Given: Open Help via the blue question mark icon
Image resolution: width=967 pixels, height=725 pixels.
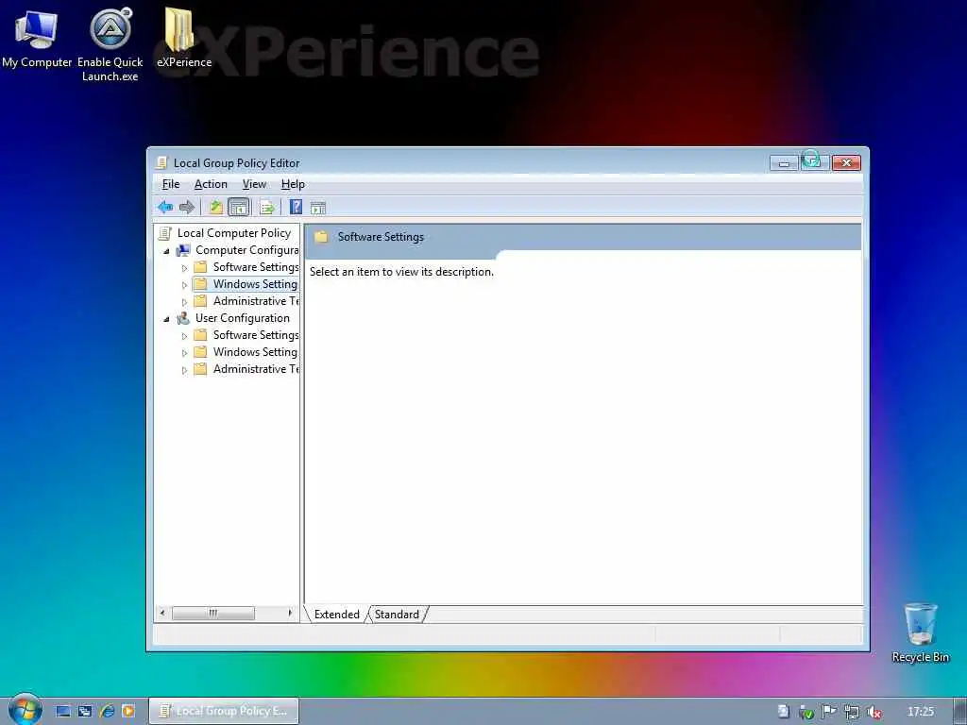Looking at the screenshot, I should [x=296, y=207].
